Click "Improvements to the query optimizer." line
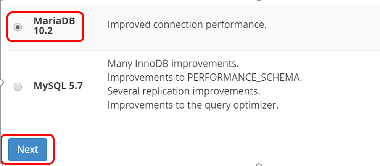This screenshot has height=166, width=380. tap(193, 105)
